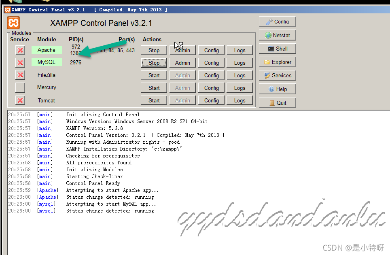Click the XAMPP Control Panel v3.2.1 heading
390x255 pixels.
tap(101, 23)
